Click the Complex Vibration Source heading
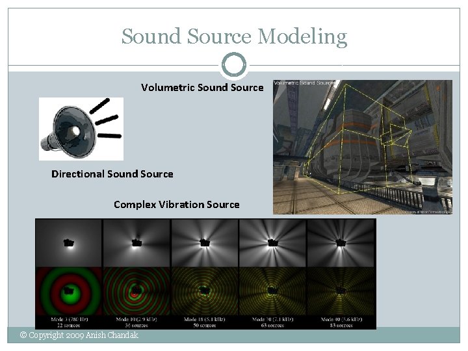468x351 pixels. [177, 205]
